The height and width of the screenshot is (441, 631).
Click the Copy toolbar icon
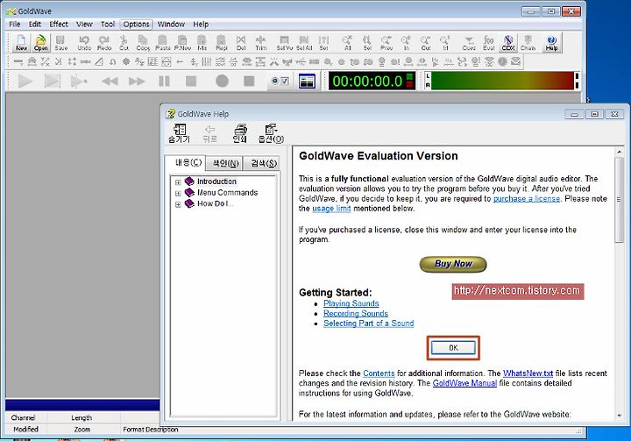143,42
